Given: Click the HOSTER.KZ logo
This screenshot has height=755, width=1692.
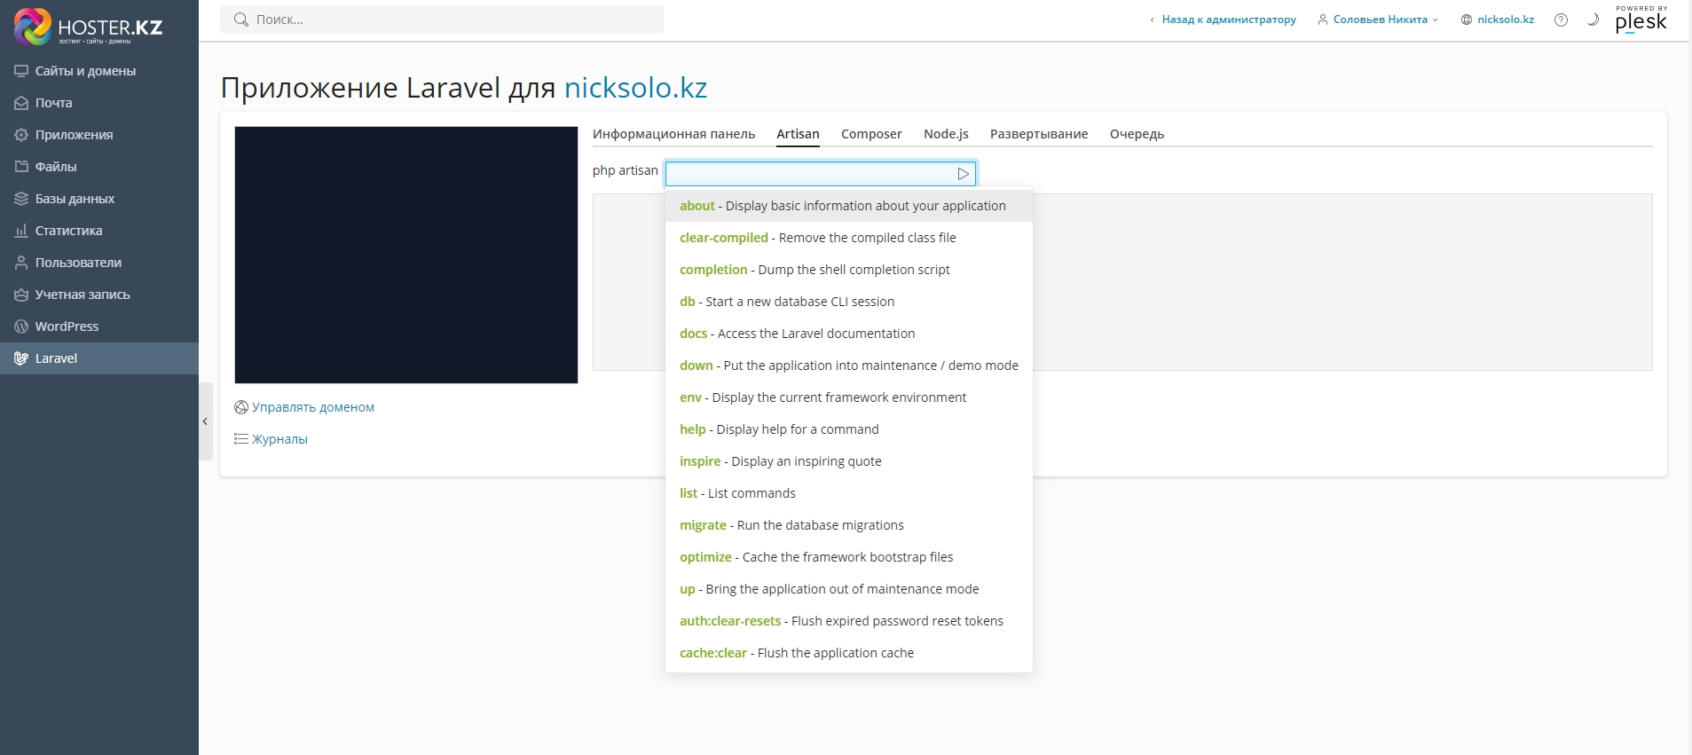Looking at the screenshot, I should click(89, 27).
